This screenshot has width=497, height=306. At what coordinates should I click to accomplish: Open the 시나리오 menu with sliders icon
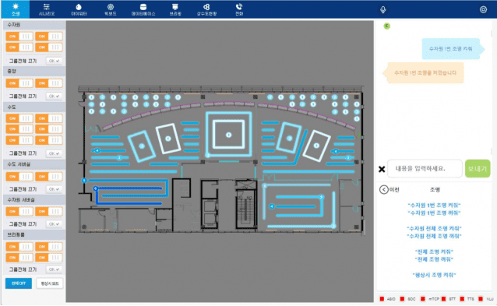click(x=47, y=9)
